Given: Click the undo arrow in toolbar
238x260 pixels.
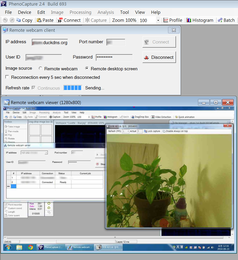Looking at the screenshot, I should point(5,20).
